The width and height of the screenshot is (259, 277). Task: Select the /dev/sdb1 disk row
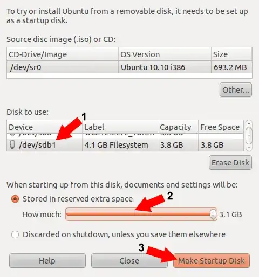125,145
